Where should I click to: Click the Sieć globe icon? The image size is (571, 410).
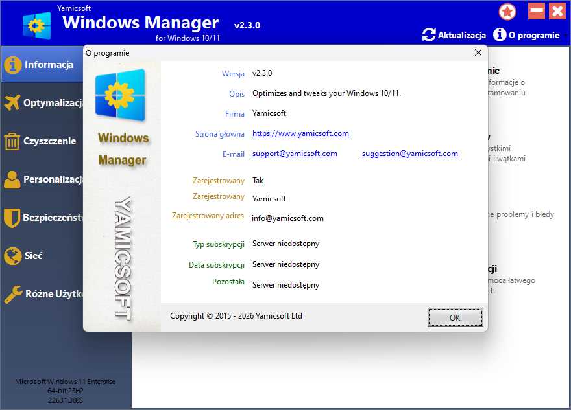[x=13, y=256]
